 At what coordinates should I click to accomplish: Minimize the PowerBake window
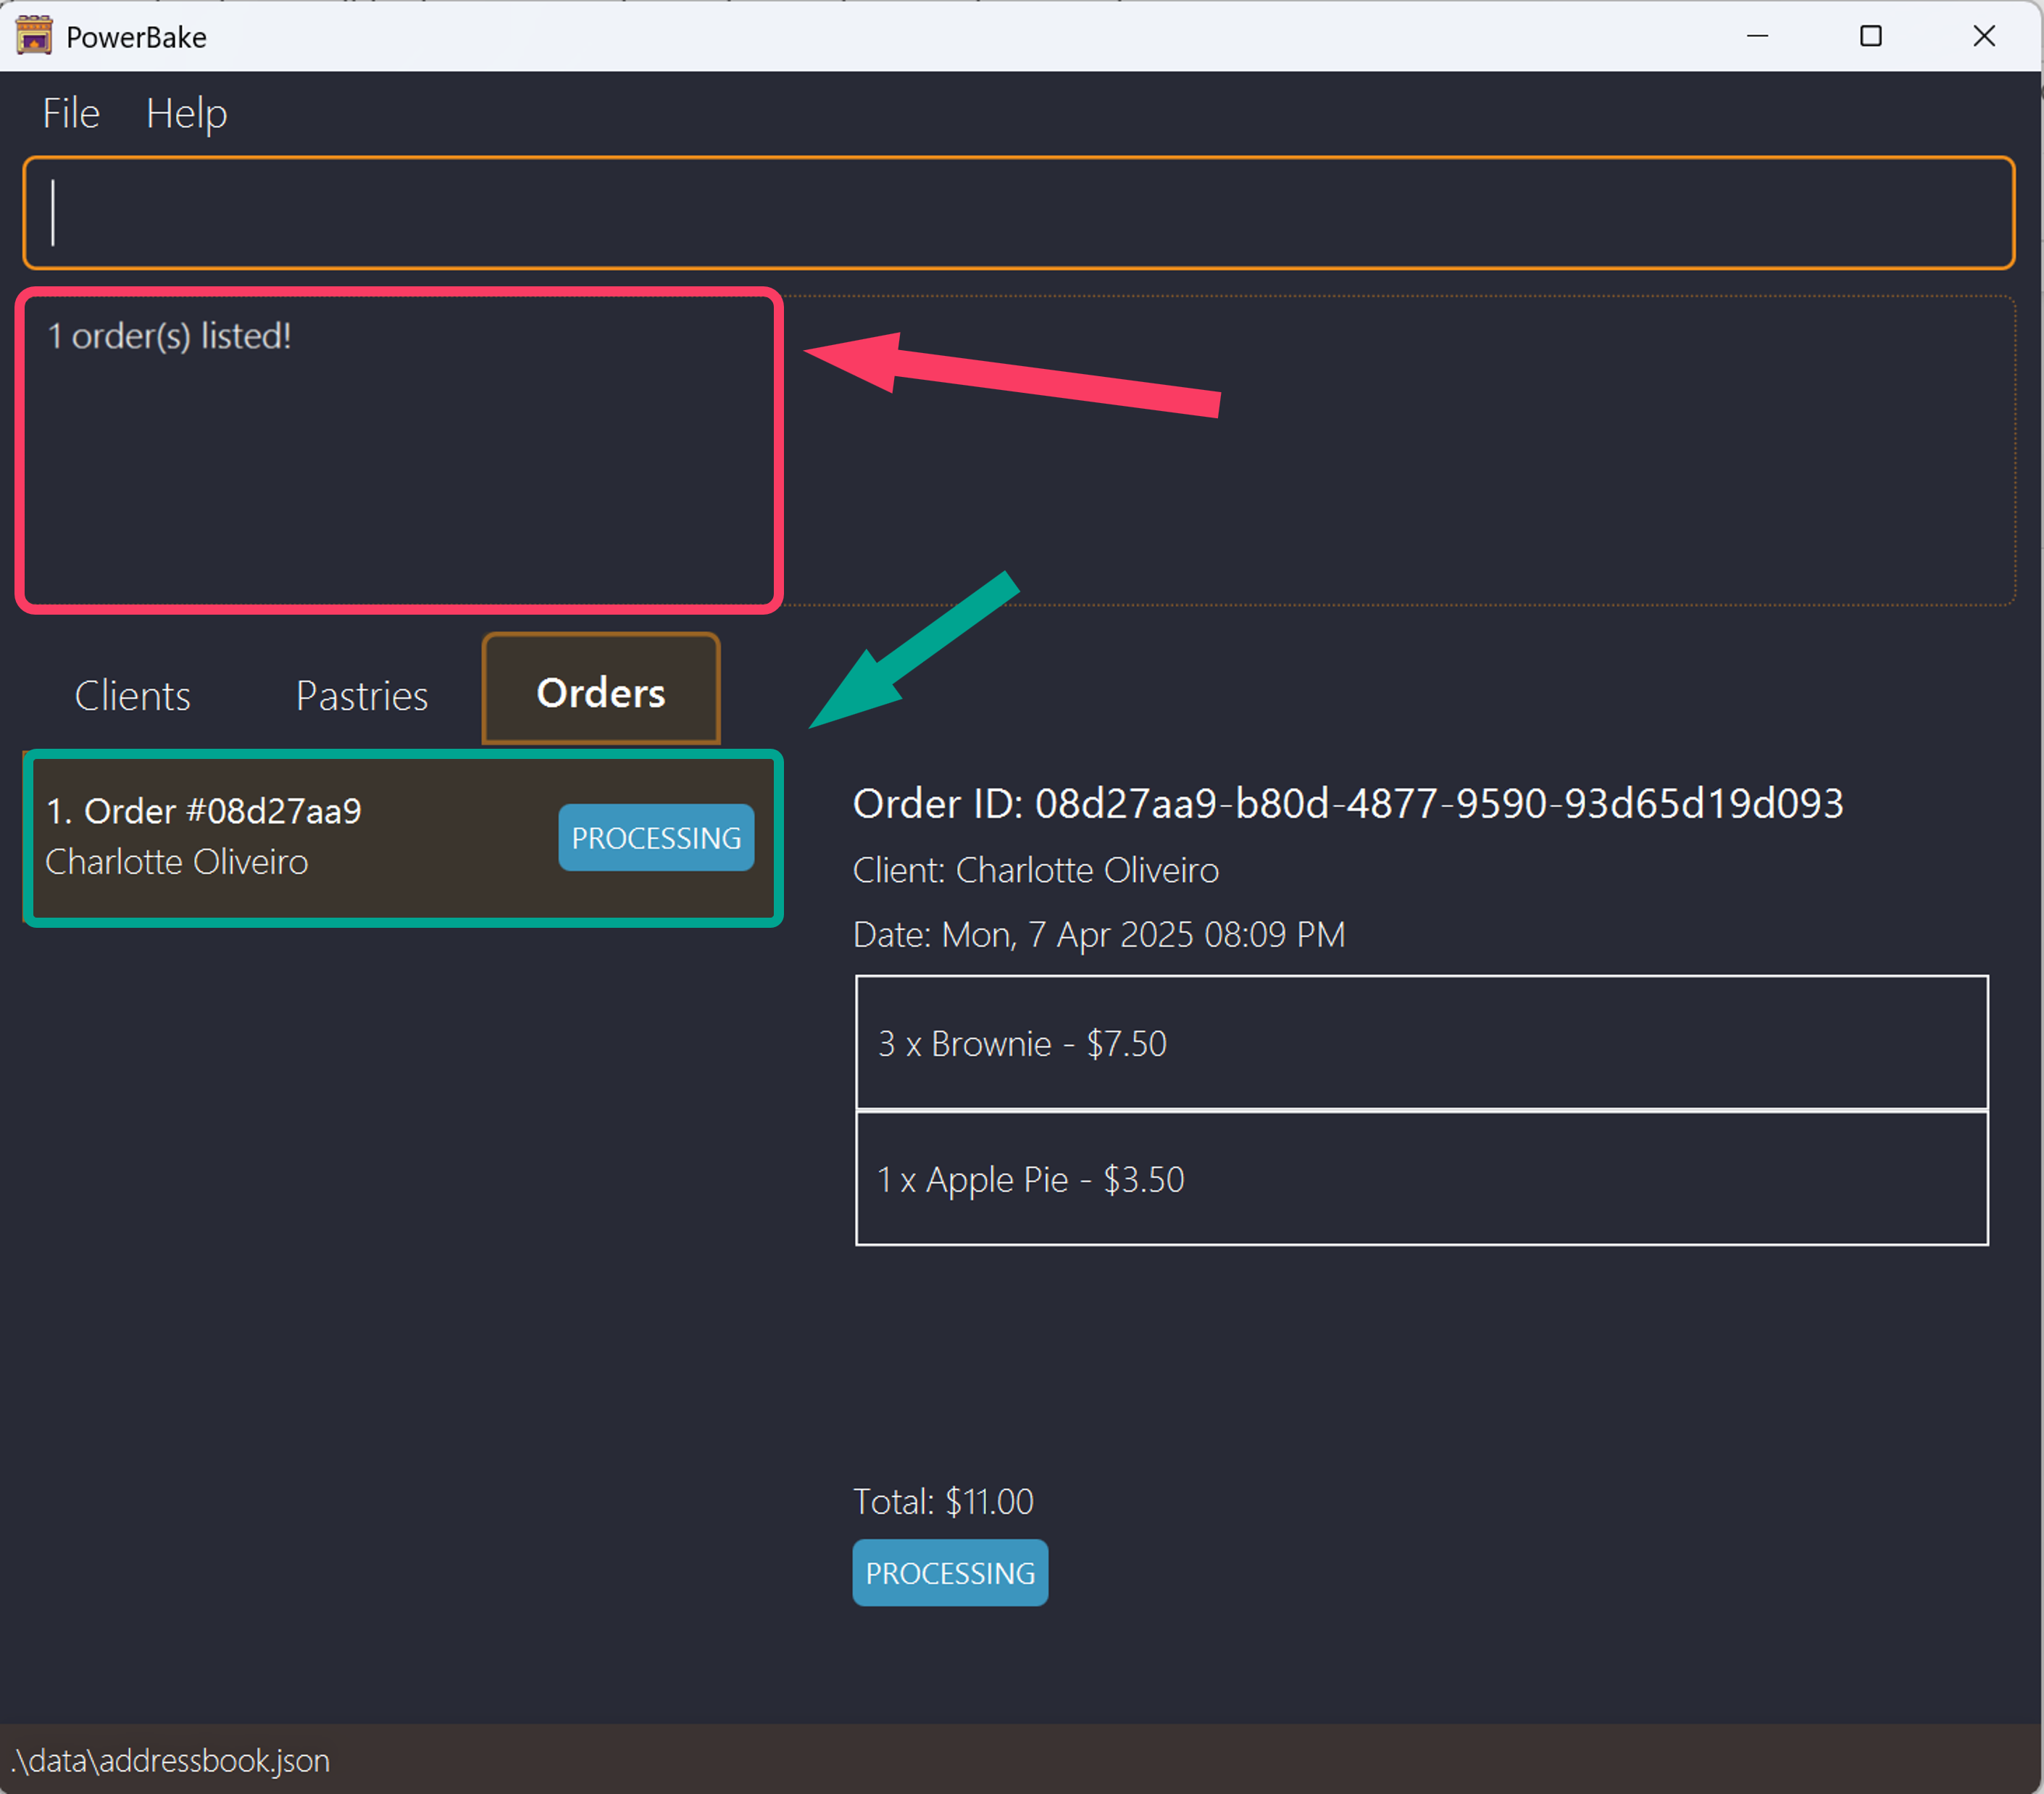coord(1758,36)
